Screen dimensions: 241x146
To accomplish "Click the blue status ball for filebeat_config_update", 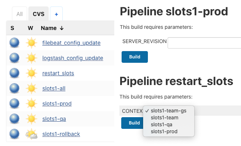I will click(14, 43).
